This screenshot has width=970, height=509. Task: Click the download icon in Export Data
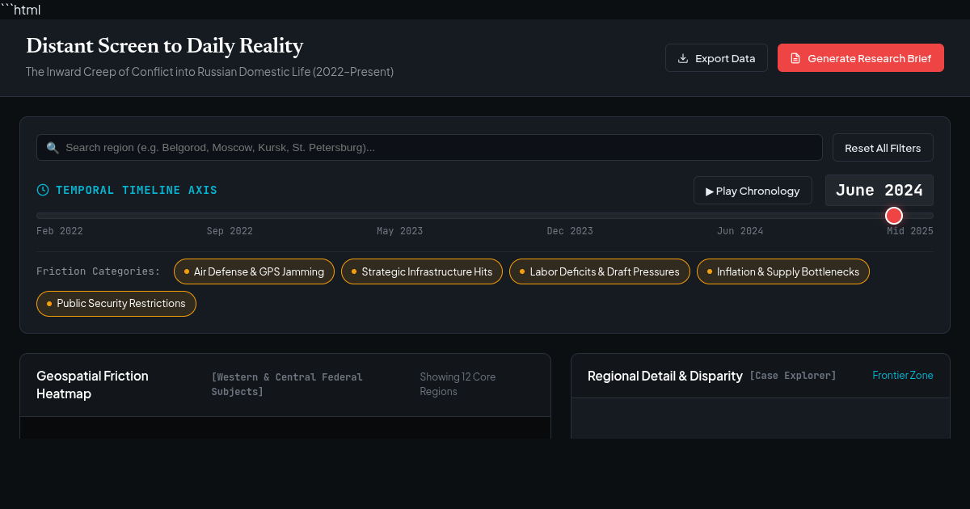(x=683, y=58)
